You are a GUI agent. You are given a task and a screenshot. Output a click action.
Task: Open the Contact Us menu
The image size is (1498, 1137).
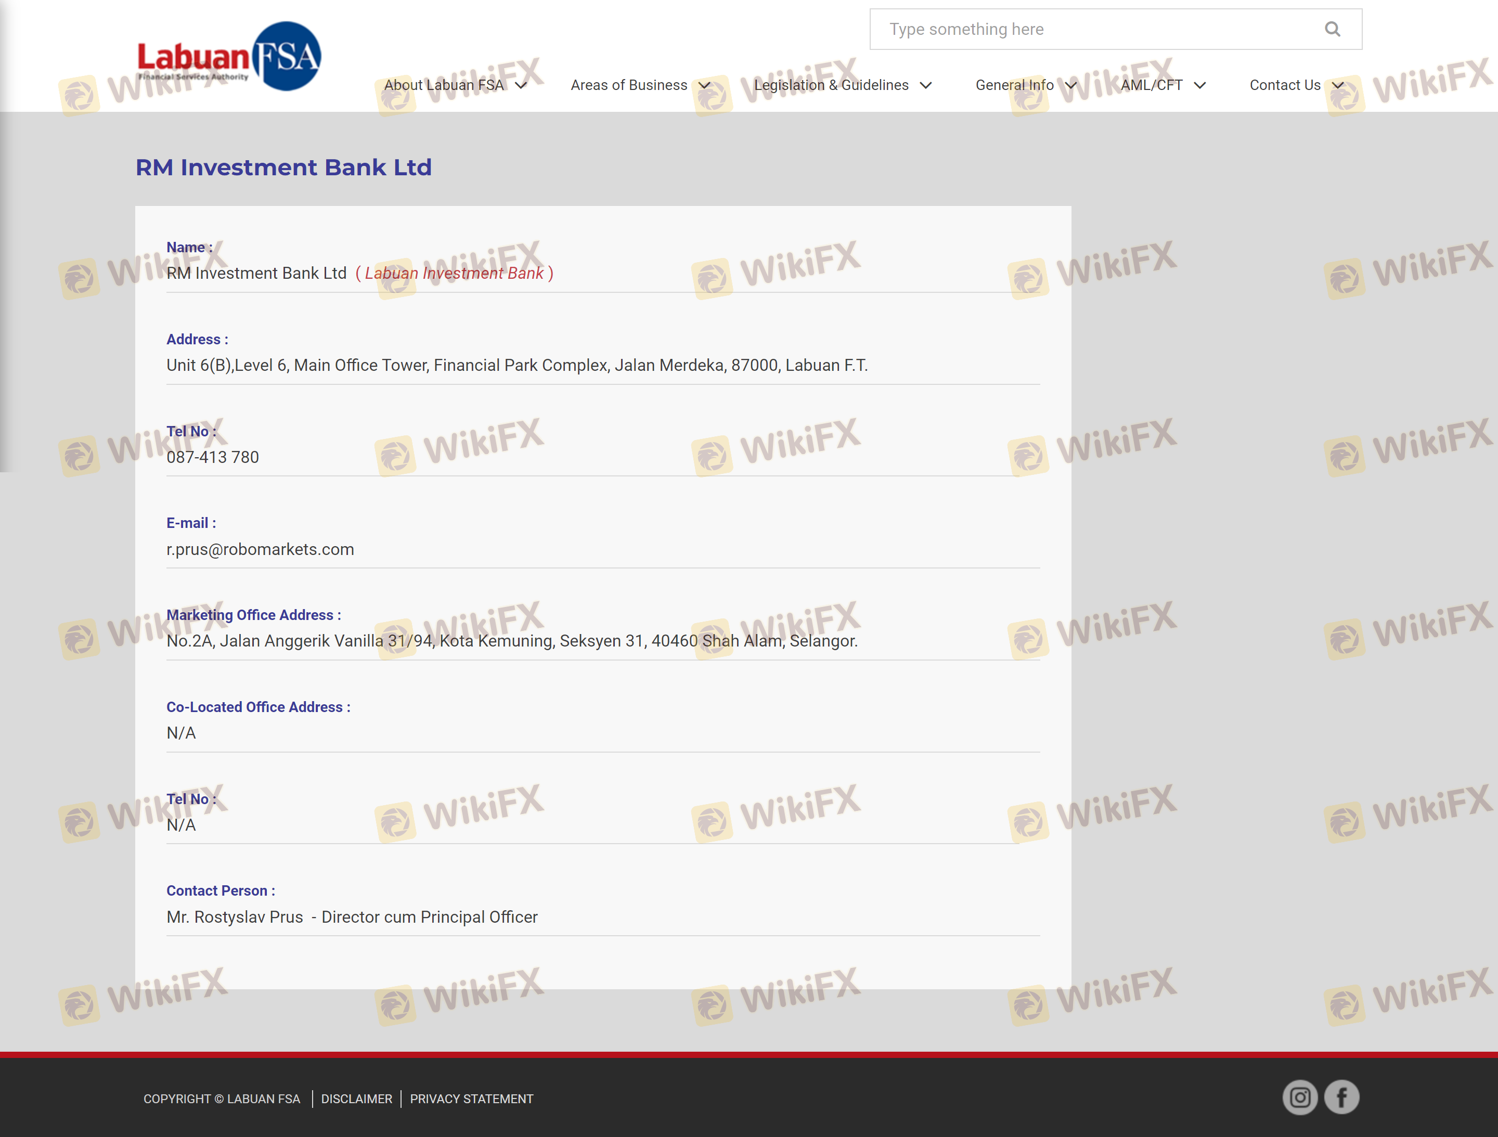(x=1285, y=85)
